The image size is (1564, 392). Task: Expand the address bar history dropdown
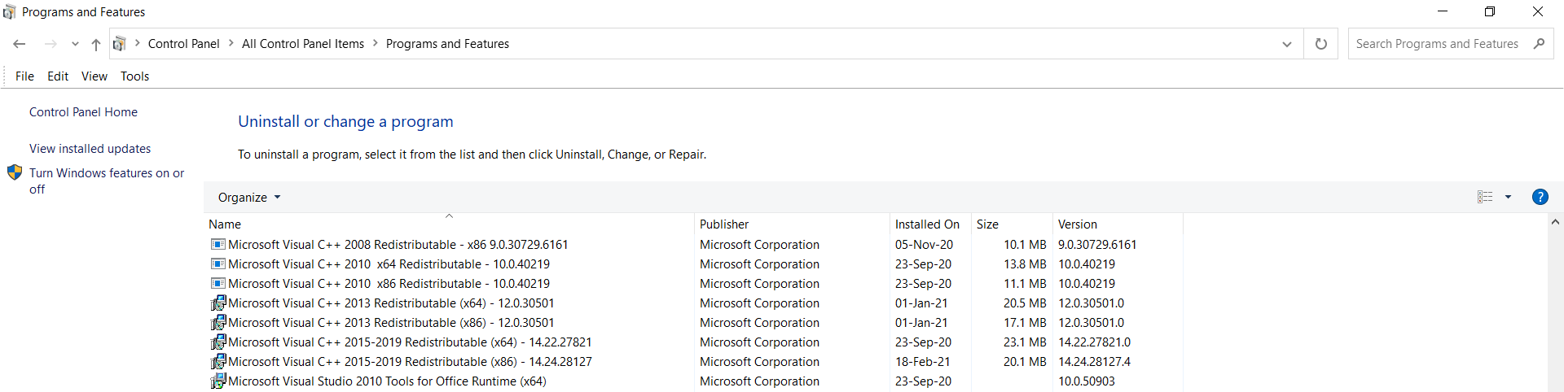(1287, 44)
